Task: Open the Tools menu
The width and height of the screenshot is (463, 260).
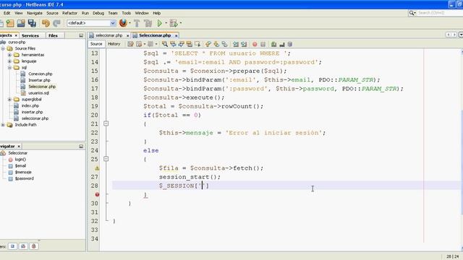Action: coord(127,13)
